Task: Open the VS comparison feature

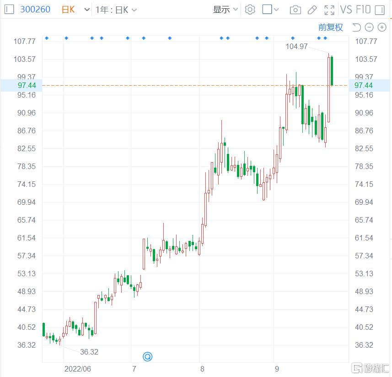Action: pyautogui.click(x=346, y=10)
